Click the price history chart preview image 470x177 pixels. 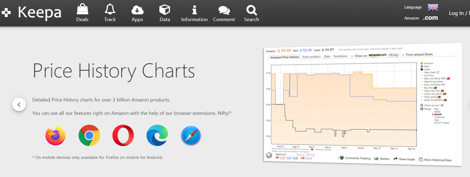362,104
